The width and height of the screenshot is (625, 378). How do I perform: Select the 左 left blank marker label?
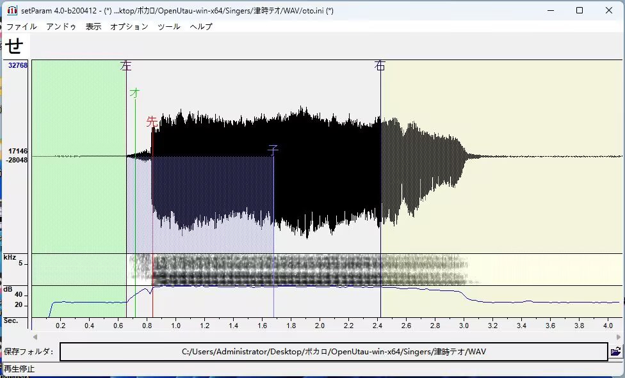point(126,66)
